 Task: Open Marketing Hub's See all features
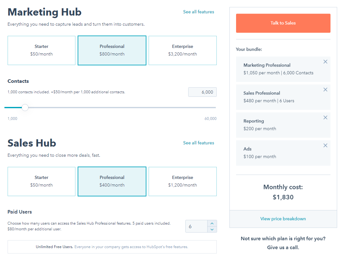point(199,12)
